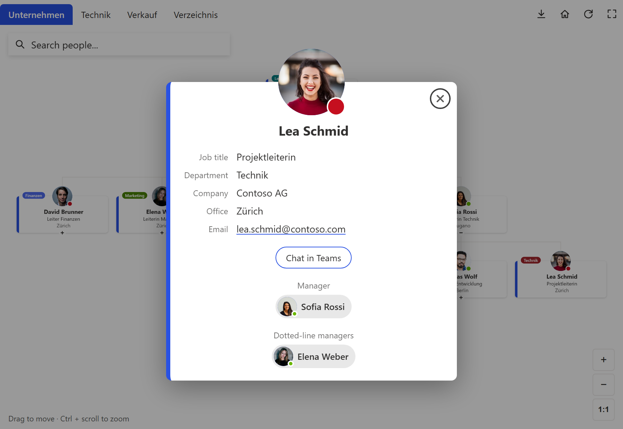Click Lea Schmid's large profile photo
Image resolution: width=623 pixels, height=429 pixels.
tap(311, 82)
